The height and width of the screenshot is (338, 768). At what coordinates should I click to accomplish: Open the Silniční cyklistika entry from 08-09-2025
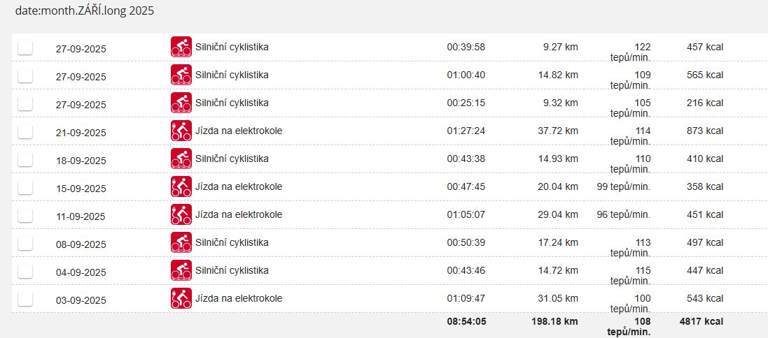232,242
